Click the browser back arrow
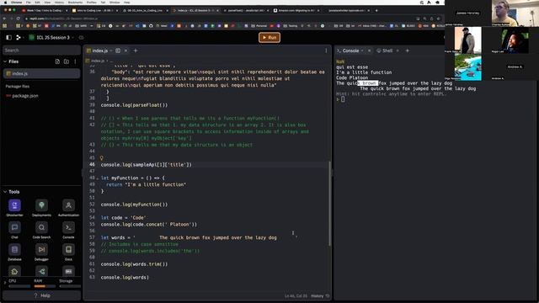This screenshot has height=303, width=539. point(4,19)
